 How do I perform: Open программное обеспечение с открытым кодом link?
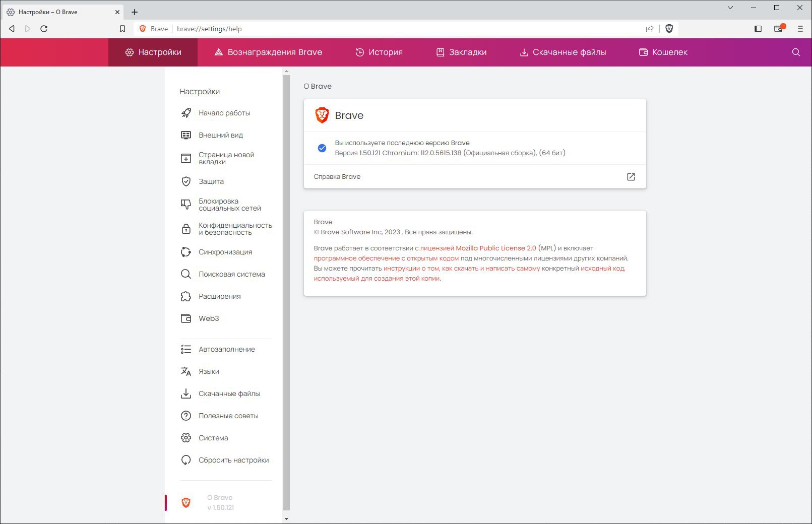386,258
